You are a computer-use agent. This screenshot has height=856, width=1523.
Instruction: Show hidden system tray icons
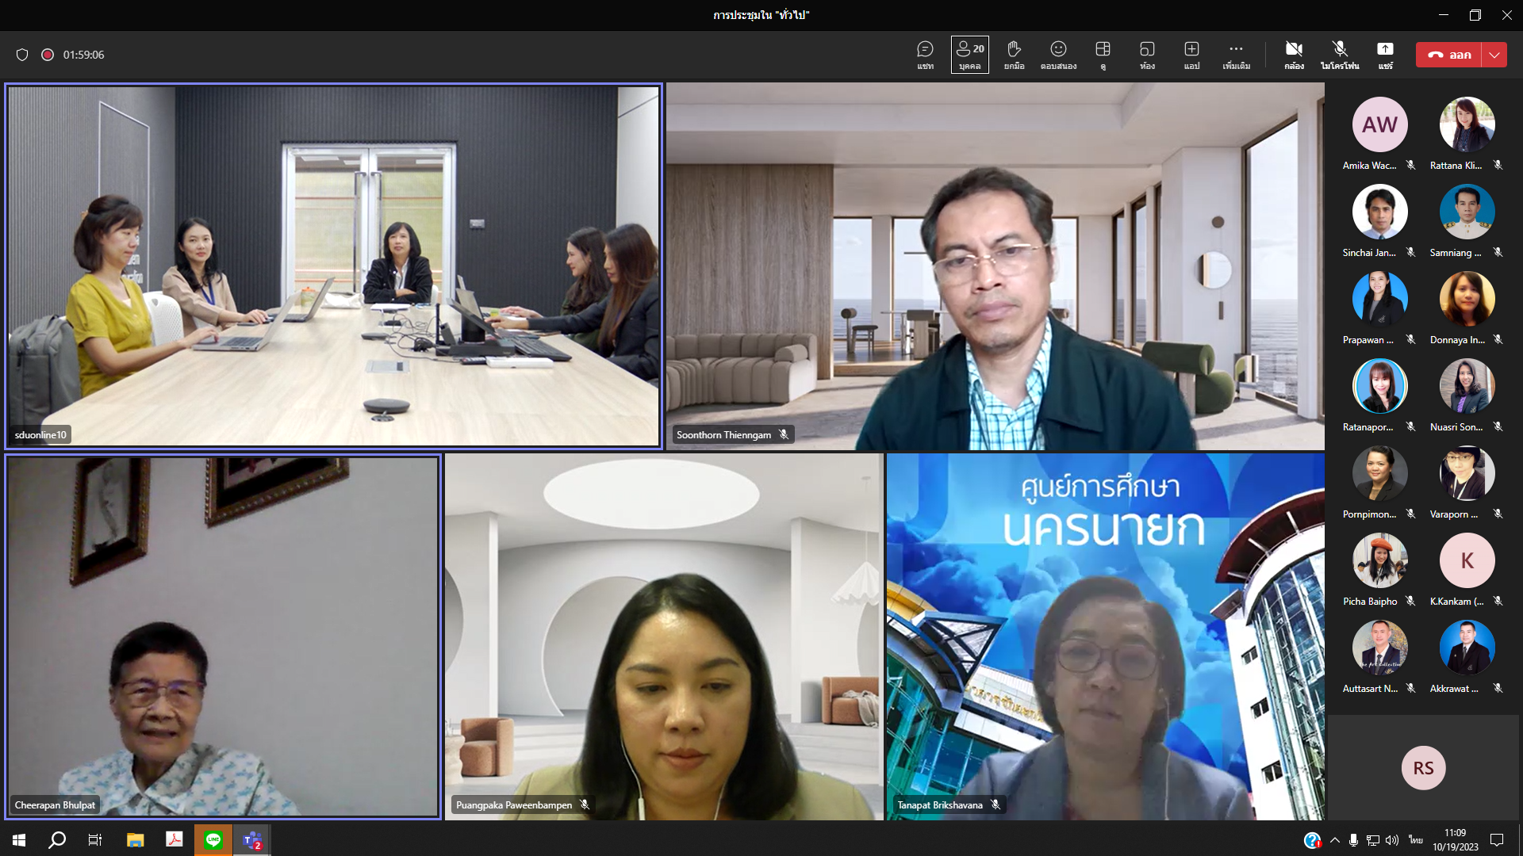click(1335, 840)
